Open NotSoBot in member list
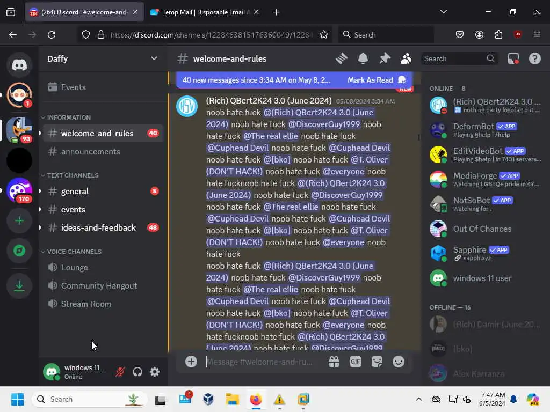The width and height of the screenshot is (550, 412). tap(485, 204)
